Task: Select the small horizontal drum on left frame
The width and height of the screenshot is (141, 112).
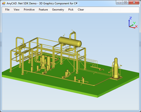Action: click(22, 47)
